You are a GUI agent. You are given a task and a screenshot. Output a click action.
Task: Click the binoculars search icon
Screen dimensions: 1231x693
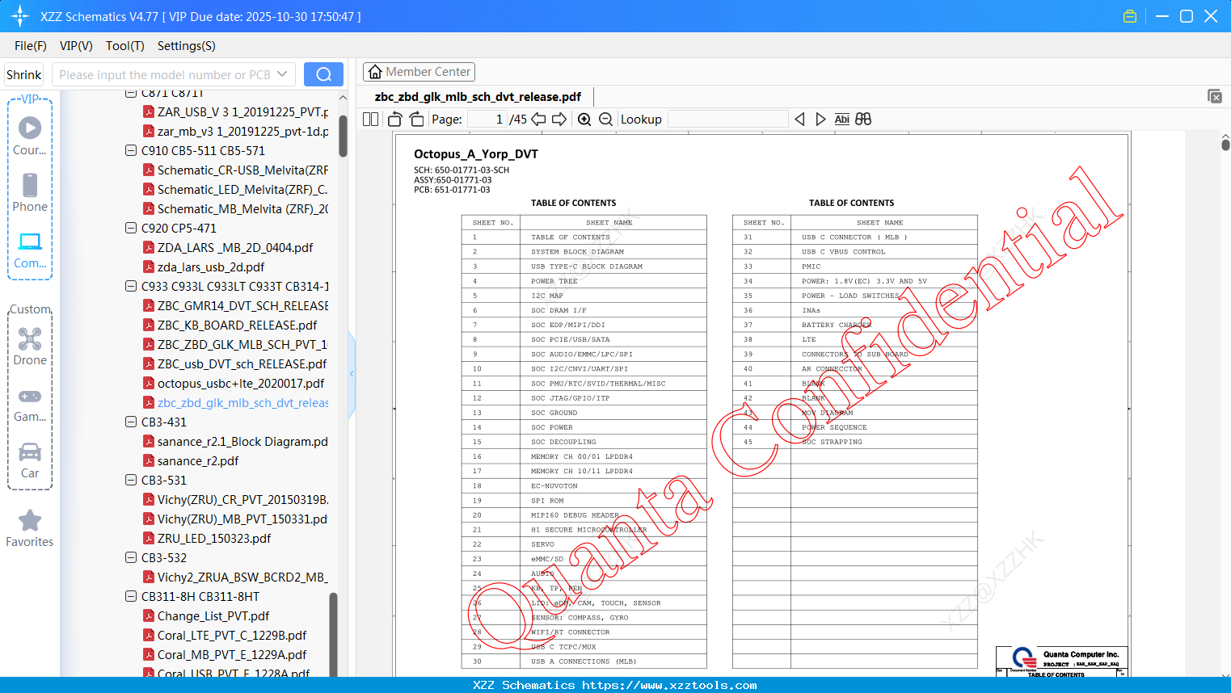[x=863, y=120]
